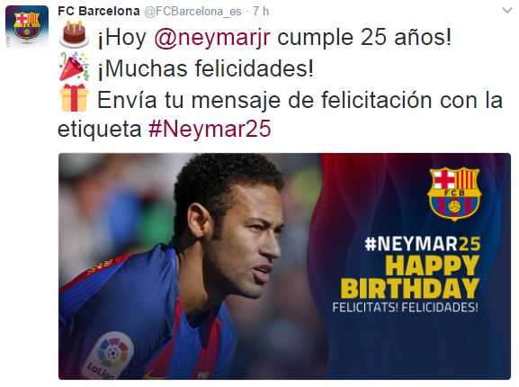Click the '¡Muchas felicidades!' tweet line

[206, 68]
